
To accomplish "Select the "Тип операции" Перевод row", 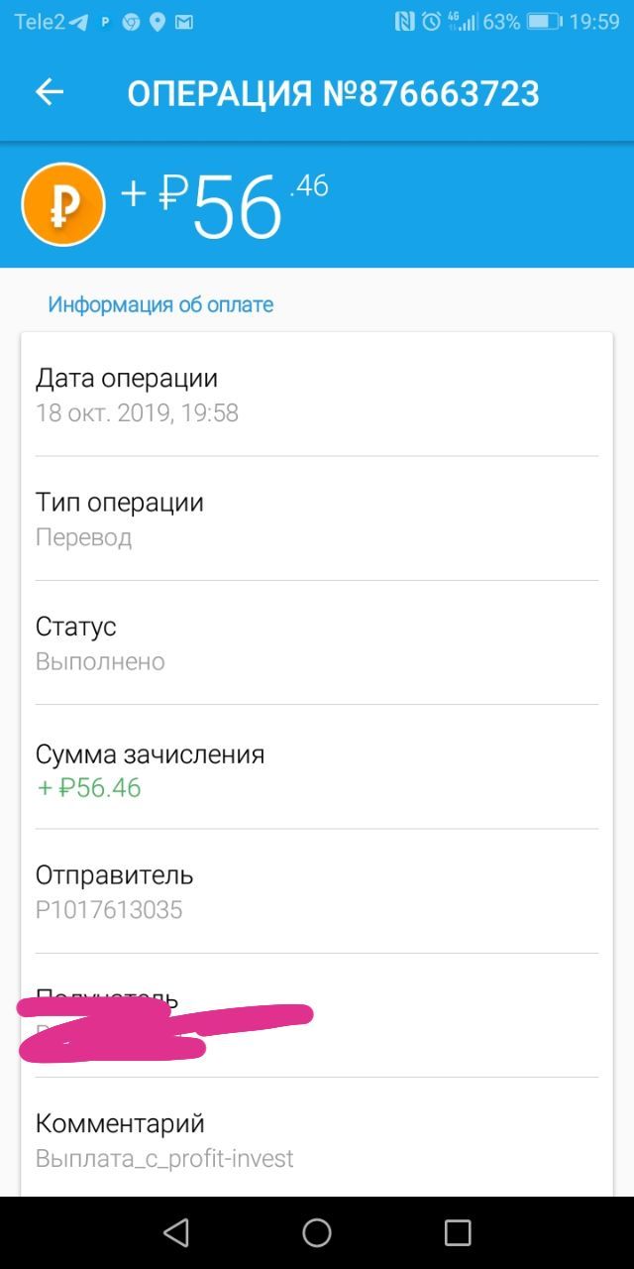I will click(317, 519).
